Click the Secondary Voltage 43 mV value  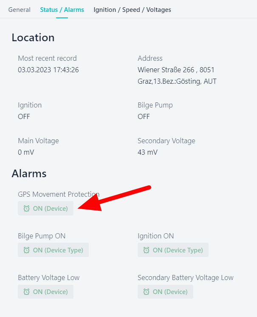coord(147,152)
